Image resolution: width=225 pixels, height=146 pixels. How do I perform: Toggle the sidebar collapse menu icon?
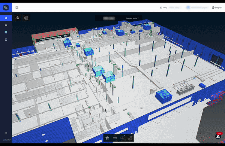tap(17, 7)
